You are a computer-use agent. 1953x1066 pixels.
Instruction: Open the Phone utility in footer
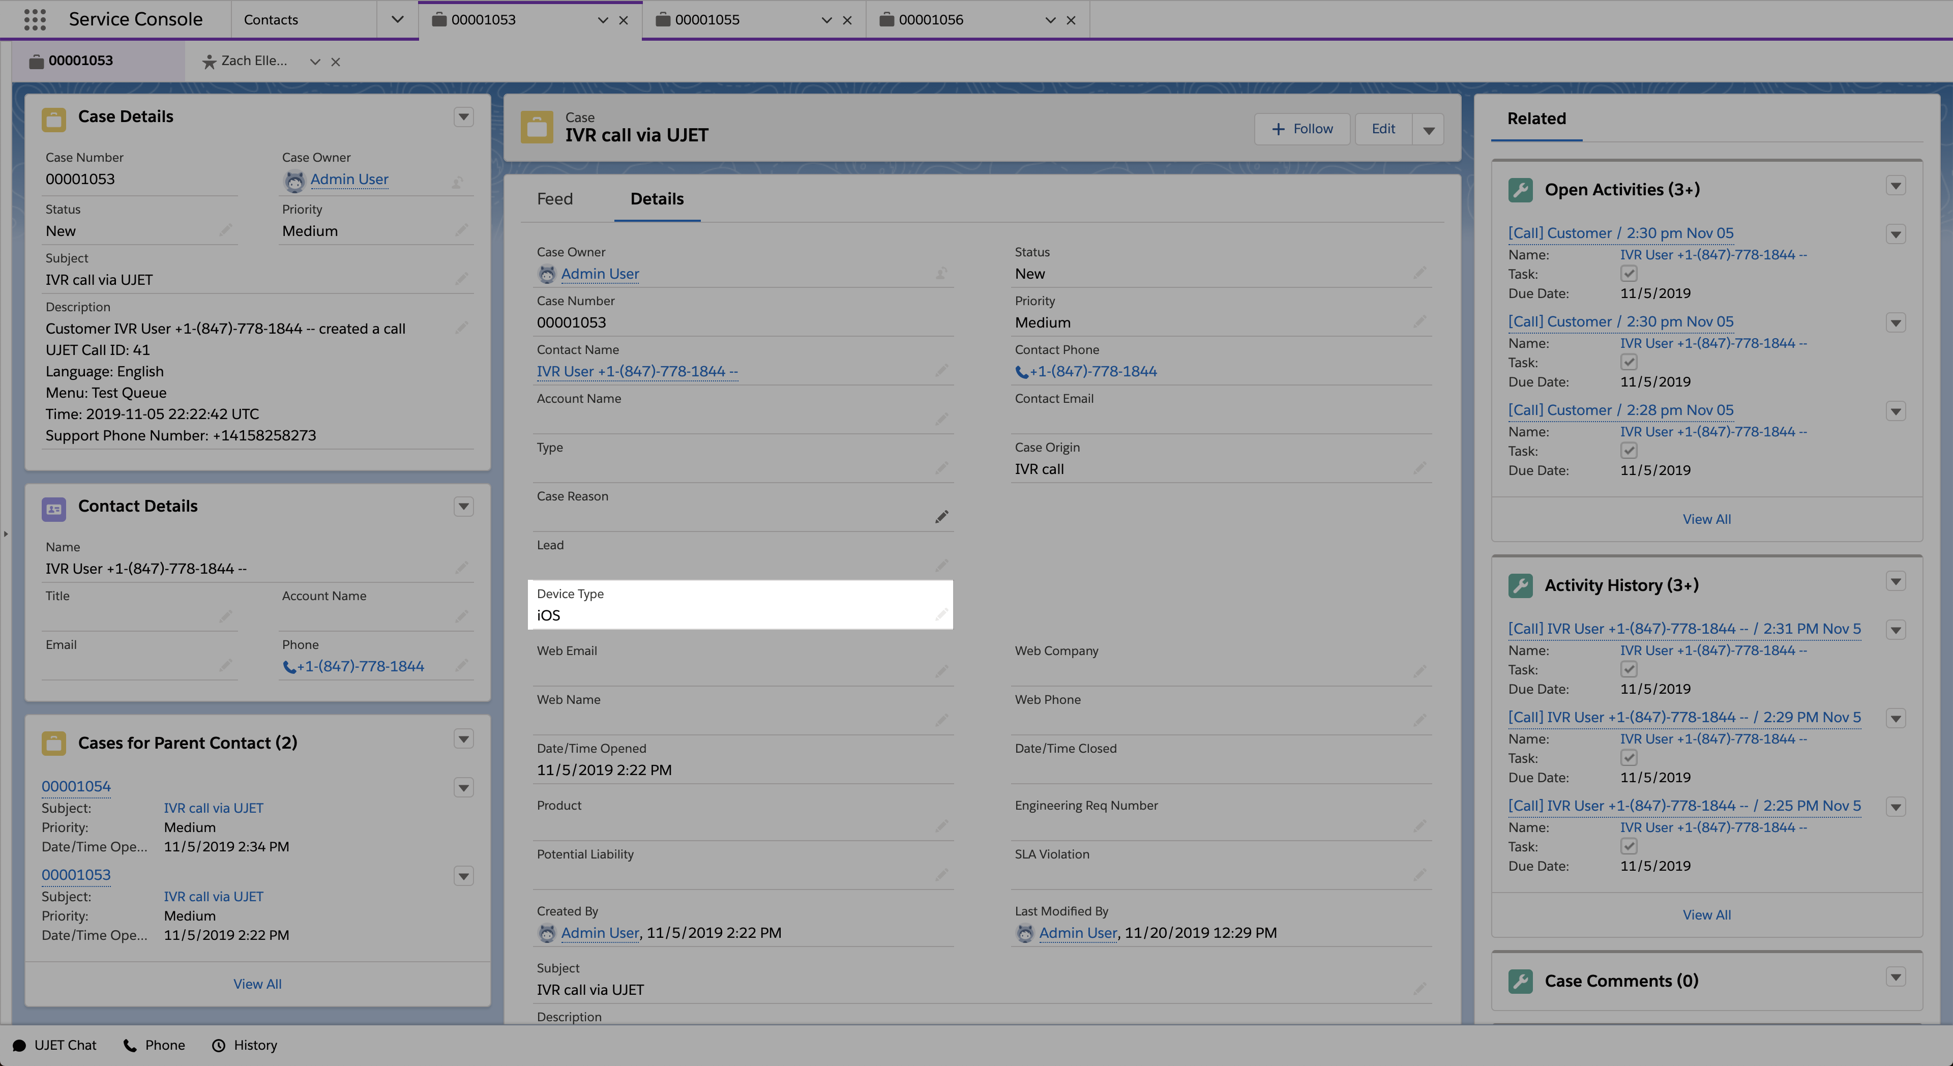[x=154, y=1045]
